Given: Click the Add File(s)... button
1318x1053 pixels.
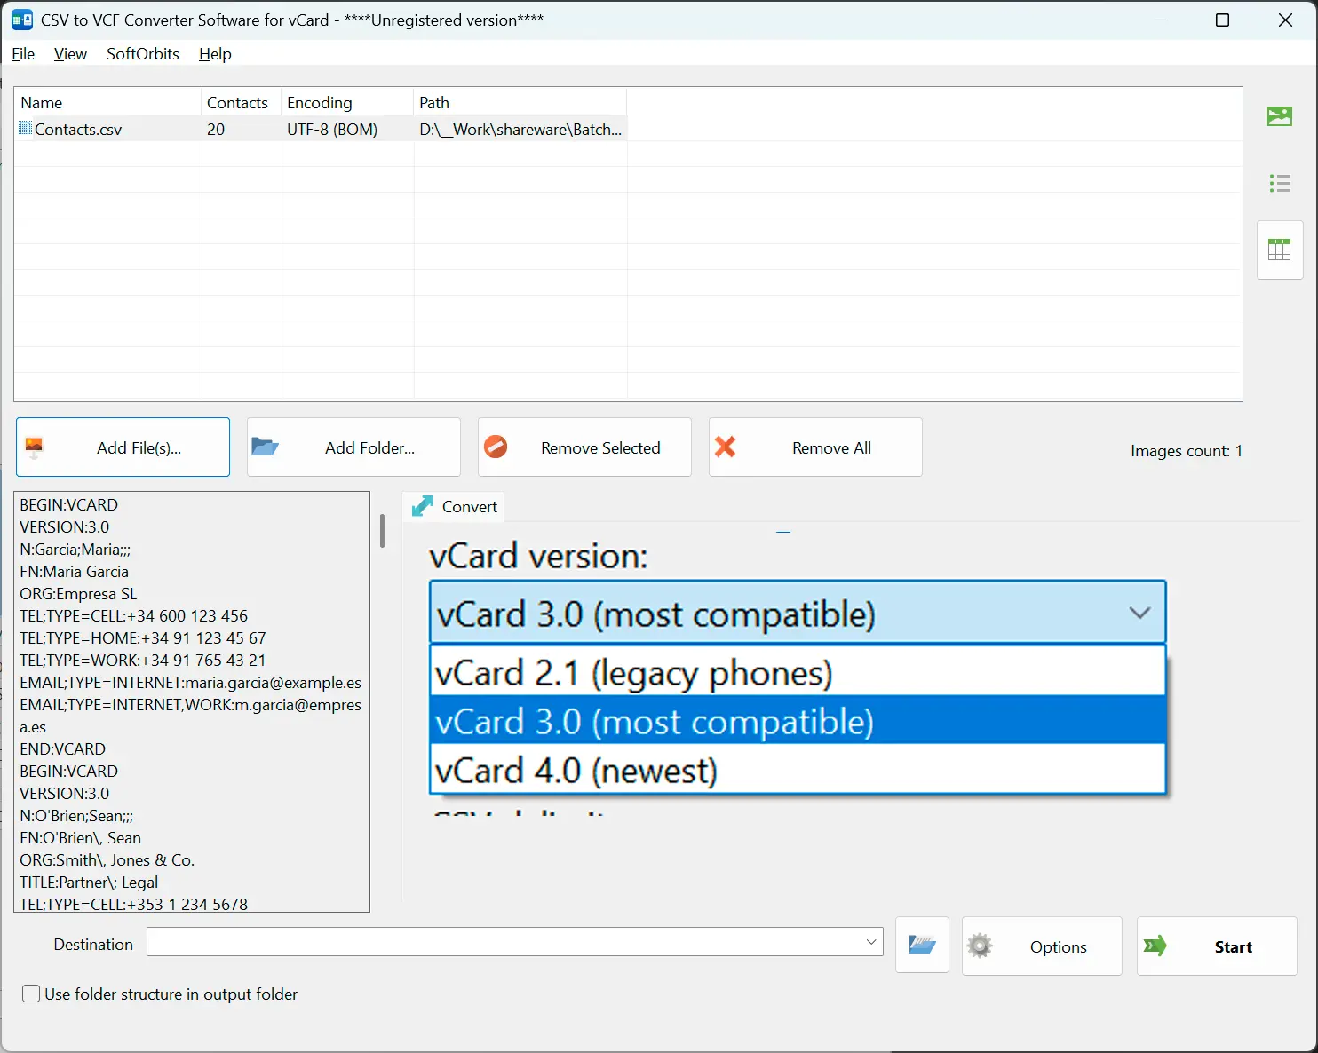Looking at the screenshot, I should click(x=123, y=447).
